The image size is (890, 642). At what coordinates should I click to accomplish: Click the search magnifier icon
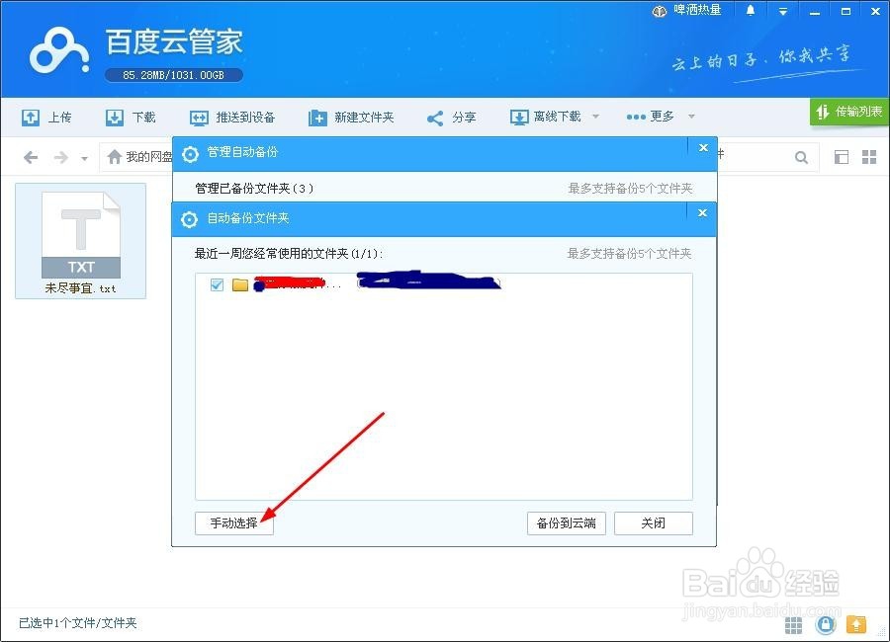pos(801,156)
